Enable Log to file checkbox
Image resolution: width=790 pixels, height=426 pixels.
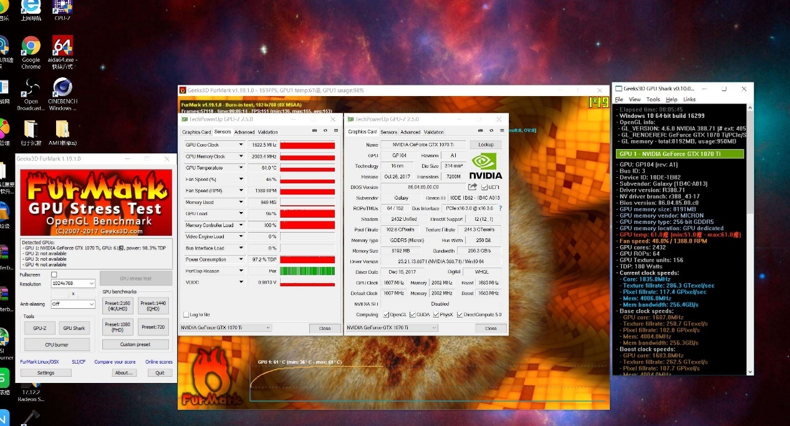pyautogui.click(x=186, y=314)
